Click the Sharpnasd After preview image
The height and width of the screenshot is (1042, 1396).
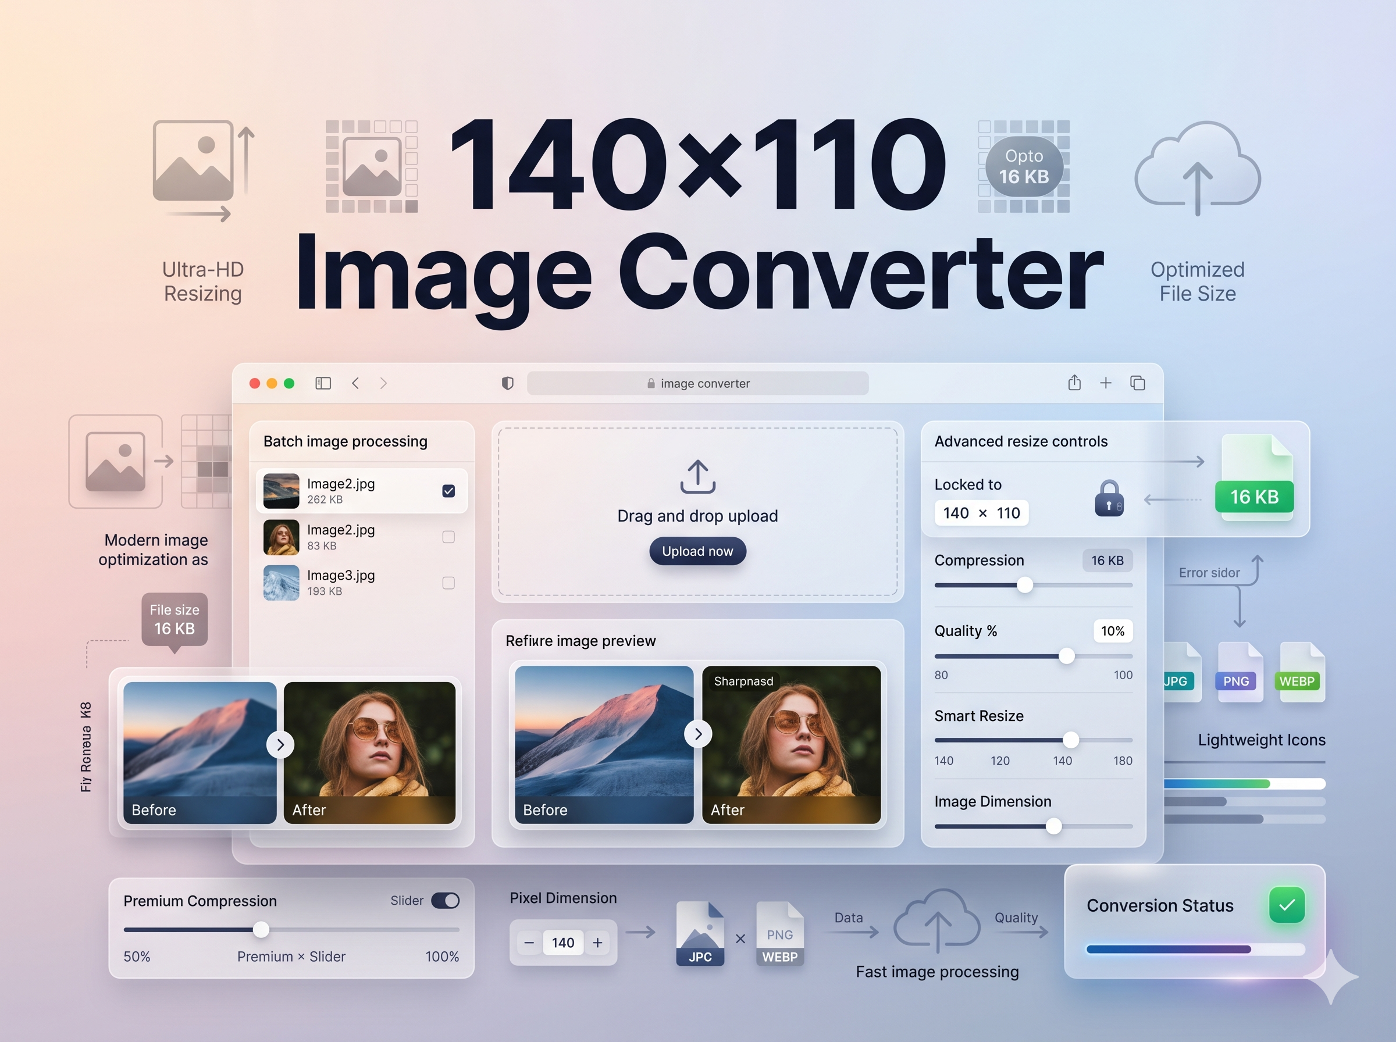[791, 745]
